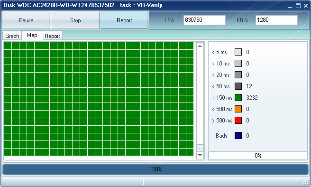This screenshot has height=187, width=311.
Task: Grab the map scrollbar thumb
Action: pos(200,148)
